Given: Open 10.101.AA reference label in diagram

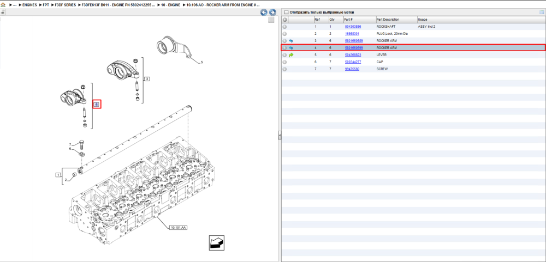Looking at the screenshot, I should (179, 228).
